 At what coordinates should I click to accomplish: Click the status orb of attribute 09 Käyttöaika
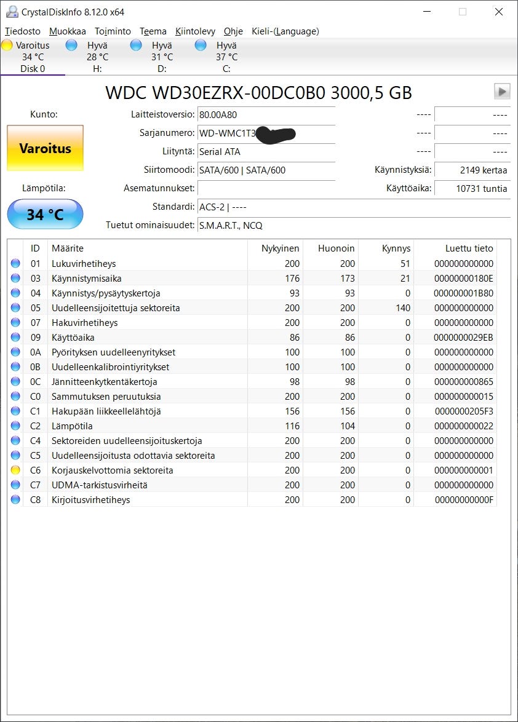(x=15, y=337)
